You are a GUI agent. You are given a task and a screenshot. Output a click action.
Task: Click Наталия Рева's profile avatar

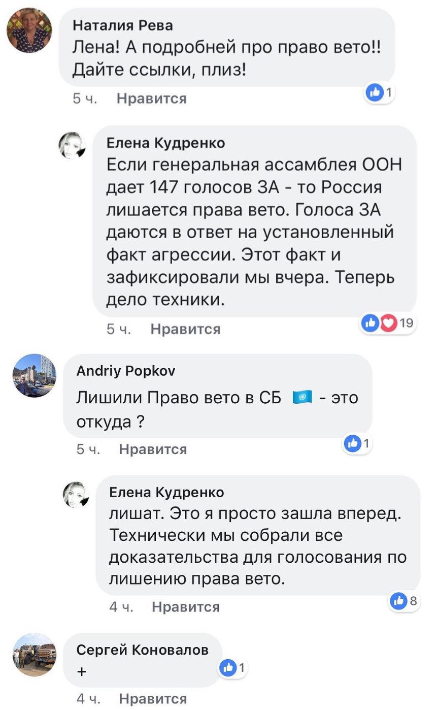29,30
